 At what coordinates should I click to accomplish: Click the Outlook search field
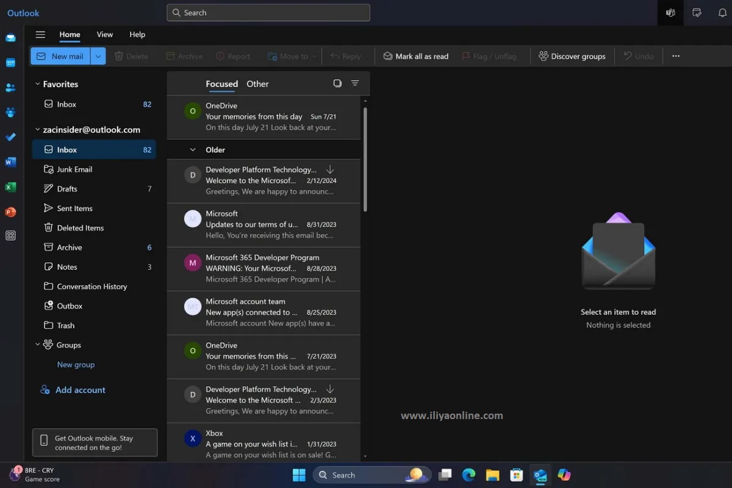[x=268, y=13]
